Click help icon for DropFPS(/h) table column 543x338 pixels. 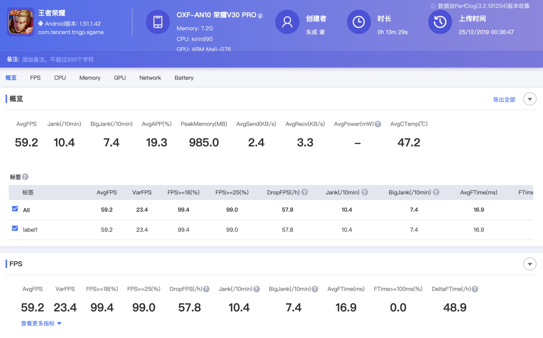[x=305, y=192]
